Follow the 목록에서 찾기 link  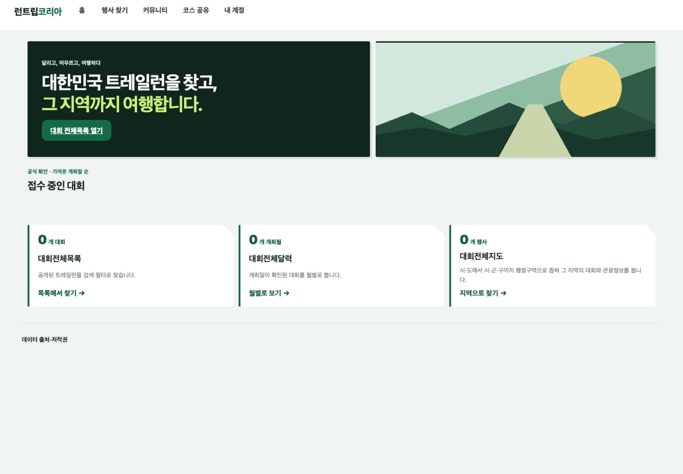click(x=61, y=293)
